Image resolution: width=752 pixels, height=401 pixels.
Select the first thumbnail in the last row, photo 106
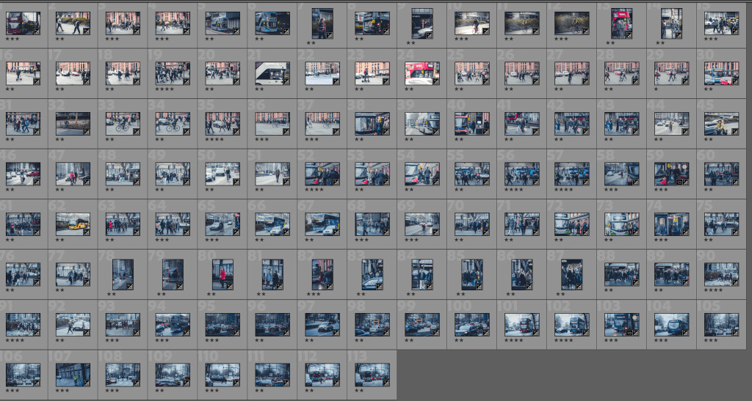click(x=23, y=374)
